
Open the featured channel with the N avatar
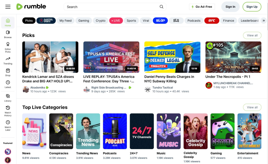pos(8,152)
